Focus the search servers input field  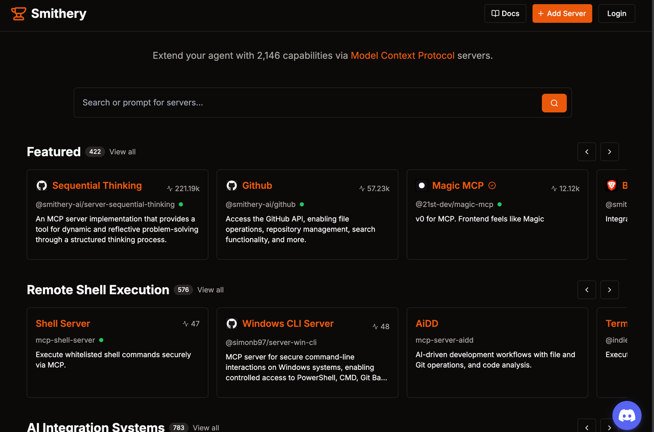tap(309, 103)
